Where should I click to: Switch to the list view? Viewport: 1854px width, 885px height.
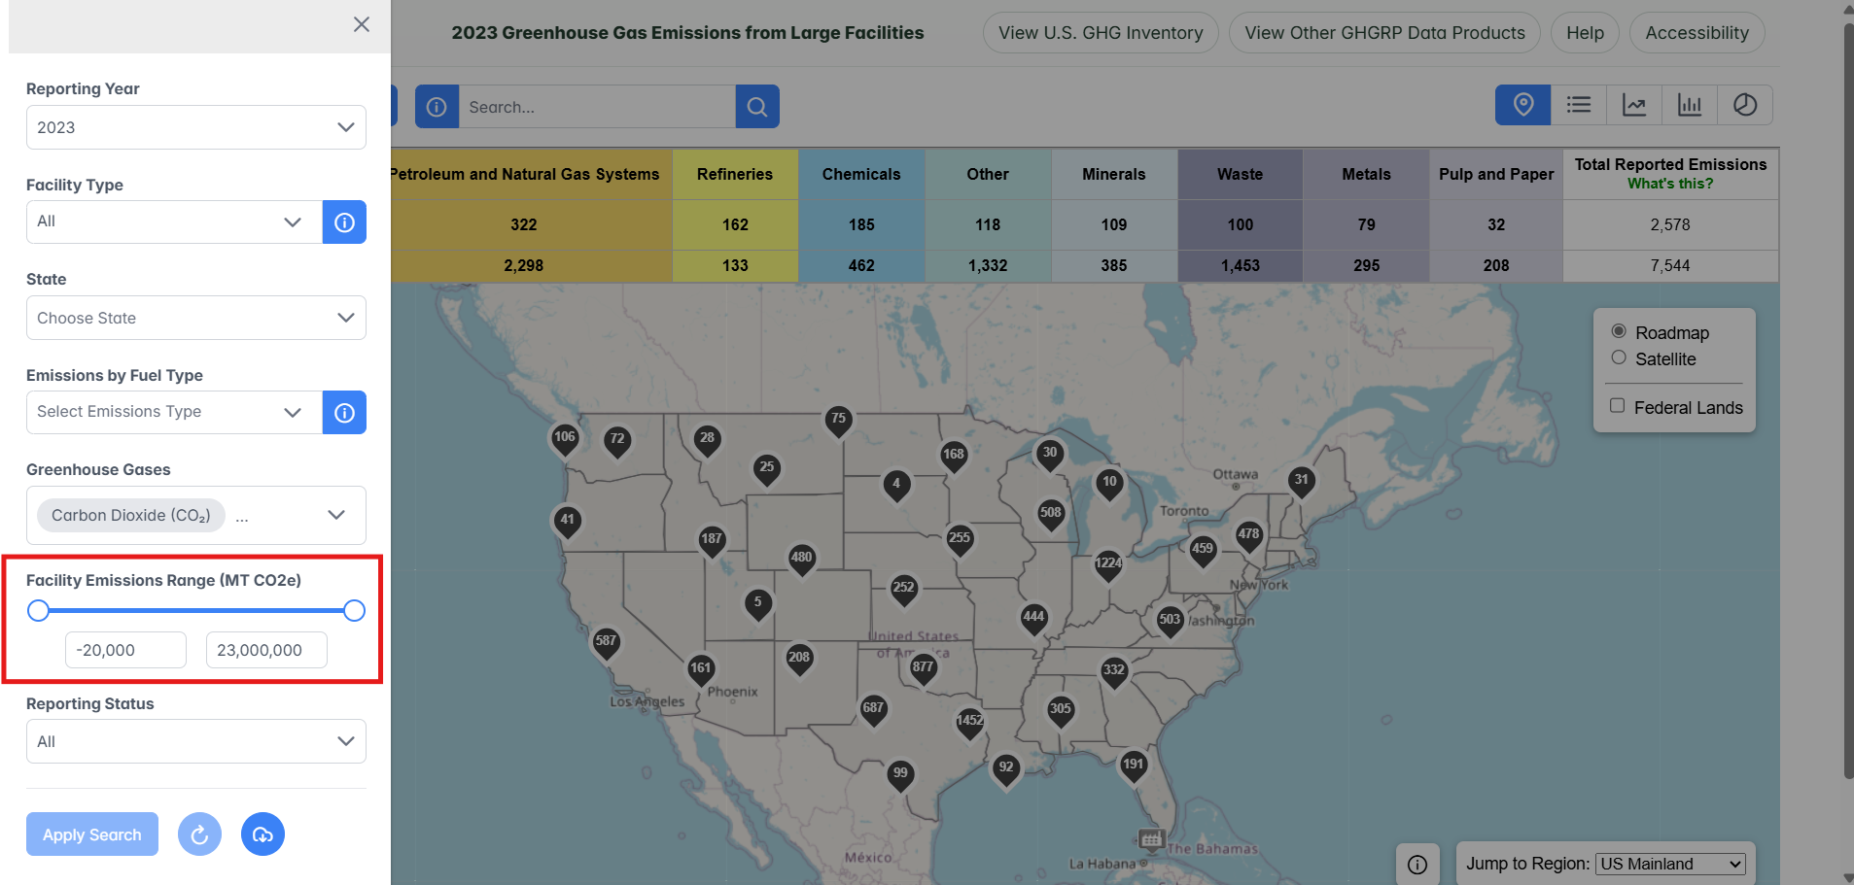pyautogui.click(x=1578, y=104)
